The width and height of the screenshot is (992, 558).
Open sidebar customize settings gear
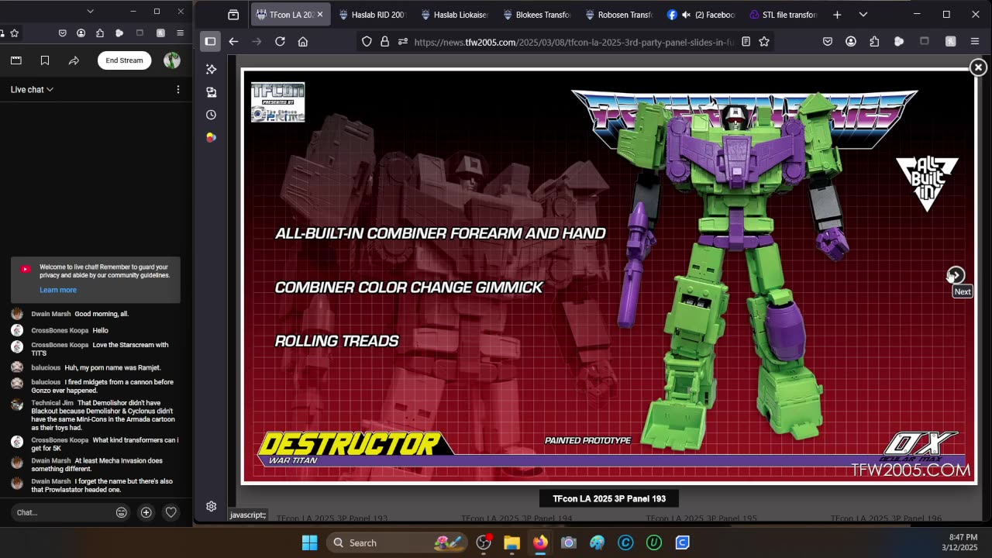click(x=211, y=506)
